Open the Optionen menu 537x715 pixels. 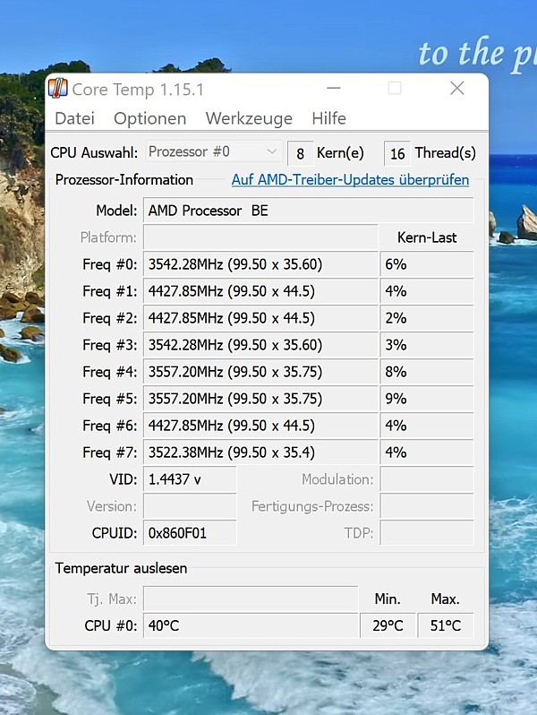coord(149,118)
